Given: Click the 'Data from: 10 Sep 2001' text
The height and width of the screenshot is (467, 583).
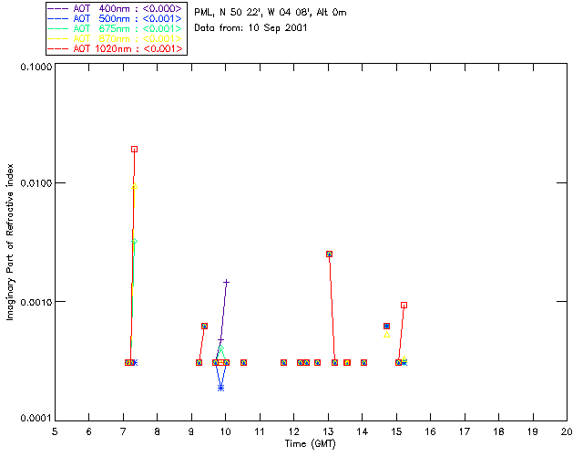Looking at the screenshot, I should coord(251,28).
